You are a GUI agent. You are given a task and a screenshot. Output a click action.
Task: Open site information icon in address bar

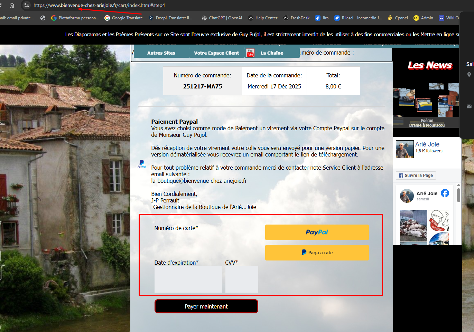[x=27, y=5]
